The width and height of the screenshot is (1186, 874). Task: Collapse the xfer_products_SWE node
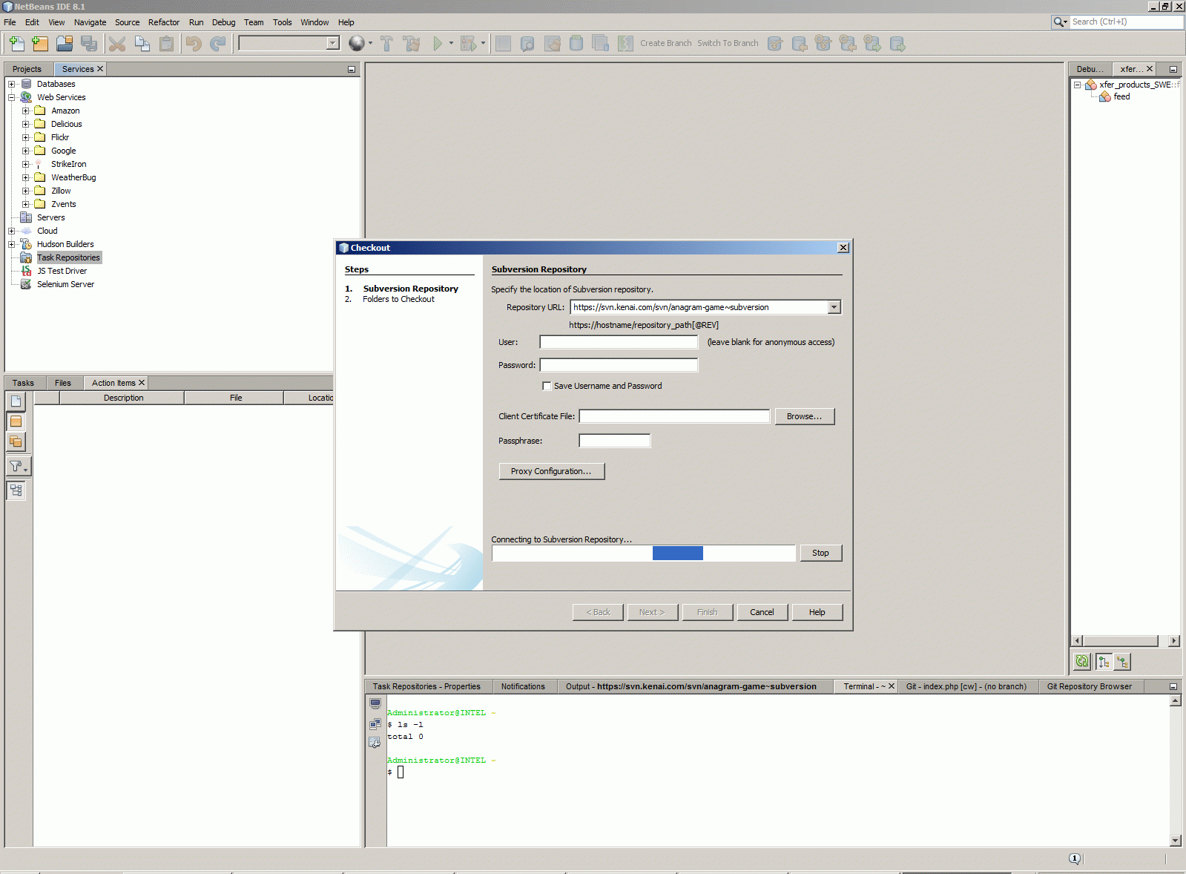(x=1078, y=85)
